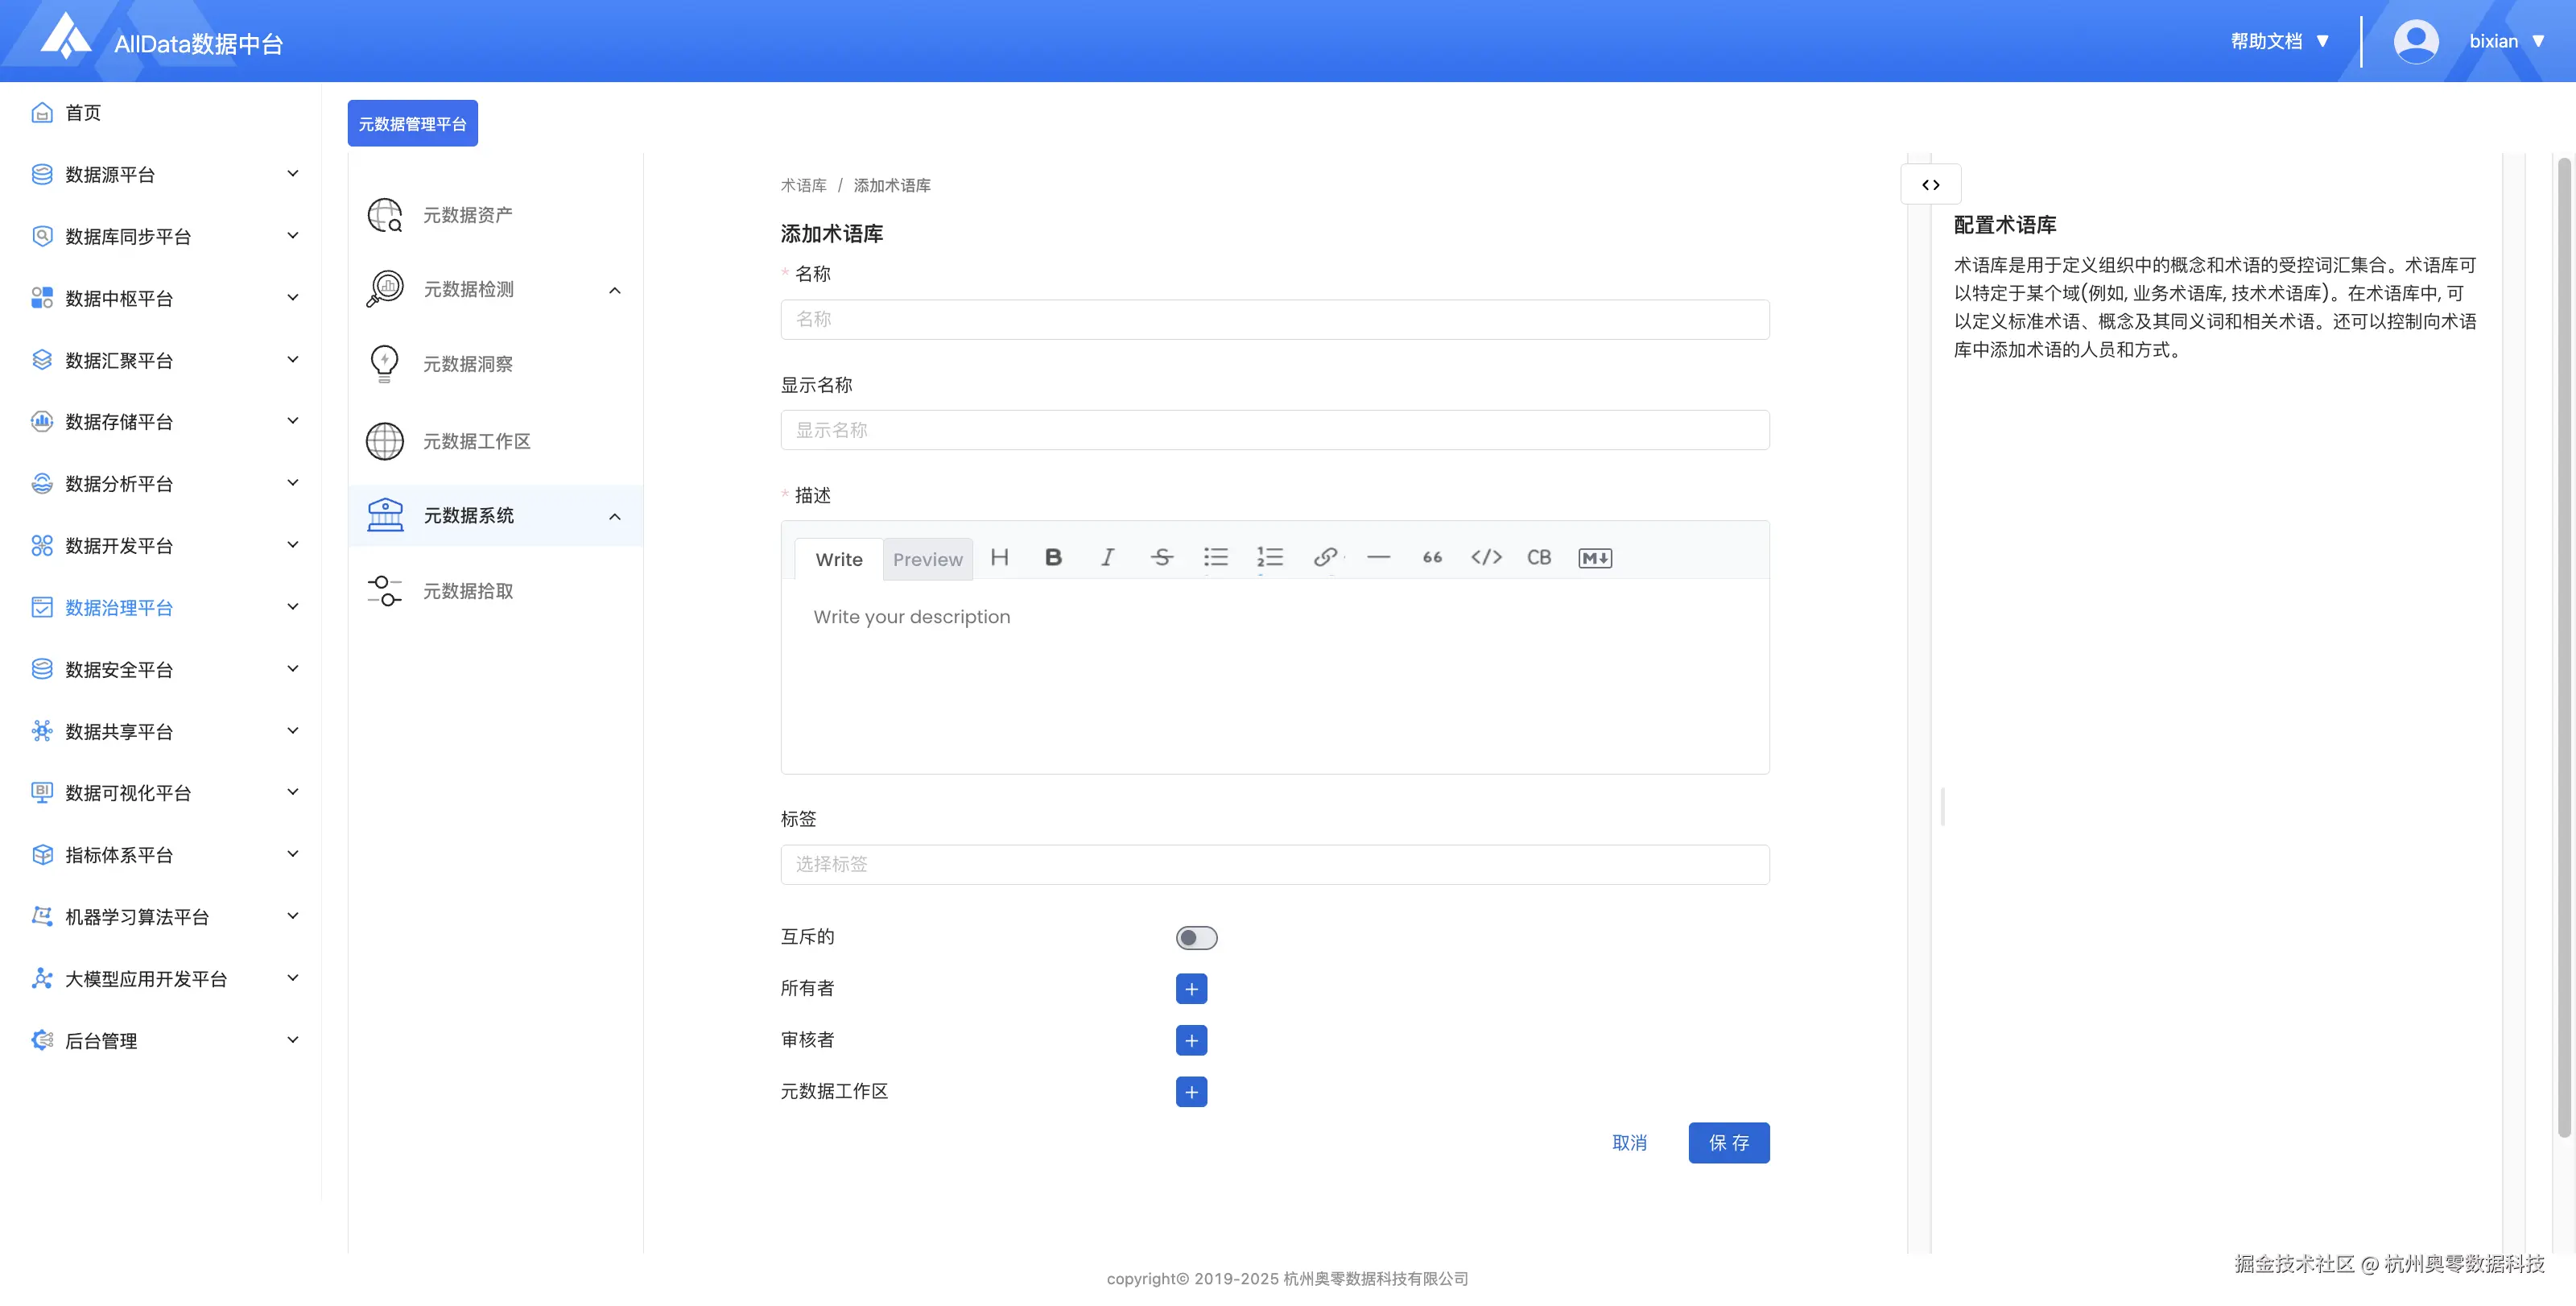Toggle the 互斥的 switch on

[x=1196, y=938]
